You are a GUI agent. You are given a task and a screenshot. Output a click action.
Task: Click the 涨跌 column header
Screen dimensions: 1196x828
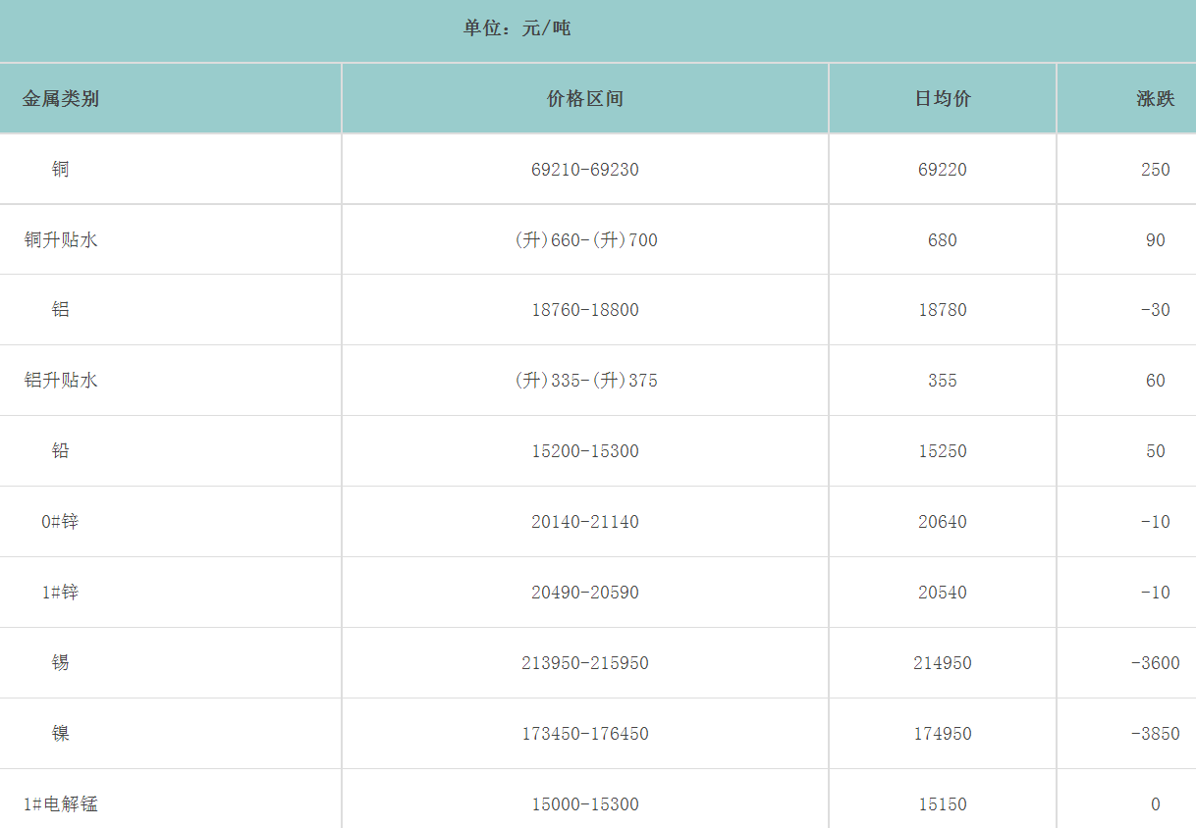pos(1155,99)
